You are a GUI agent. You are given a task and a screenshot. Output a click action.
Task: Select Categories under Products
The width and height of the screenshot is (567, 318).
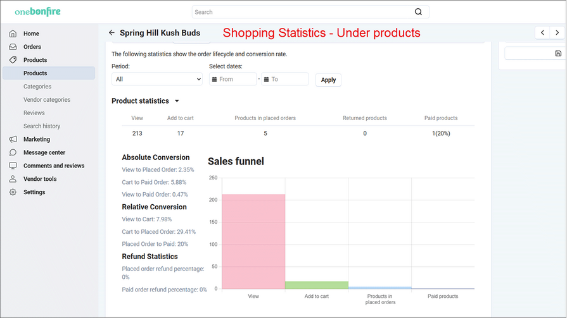38,87
